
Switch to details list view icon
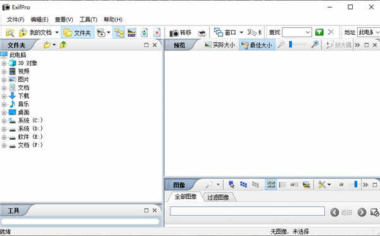point(282,185)
